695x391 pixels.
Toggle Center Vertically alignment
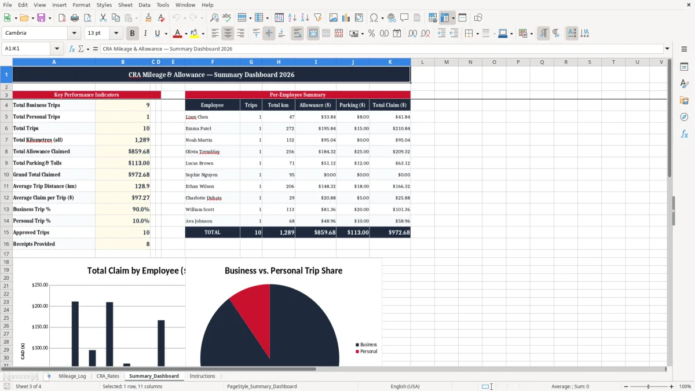[x=269, y=34]
